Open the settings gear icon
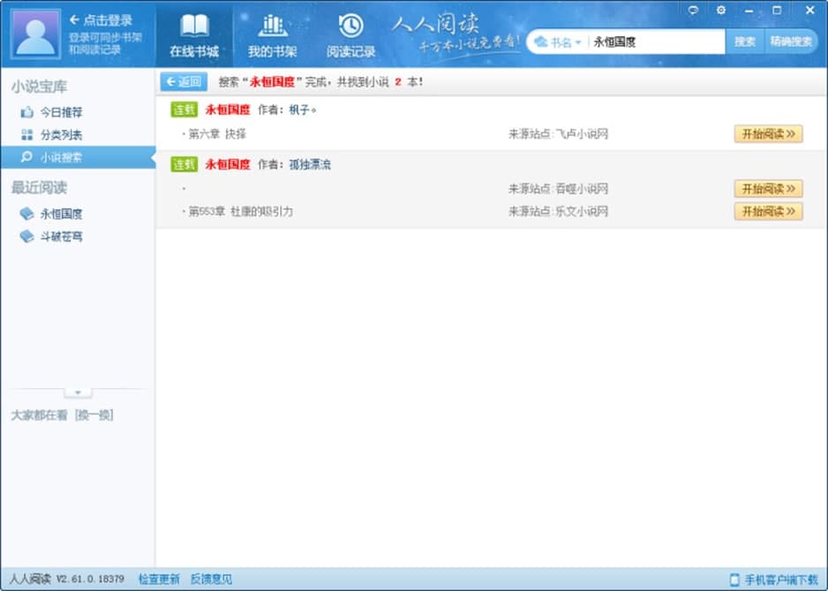The image size is (828, 591). [721, 10]
